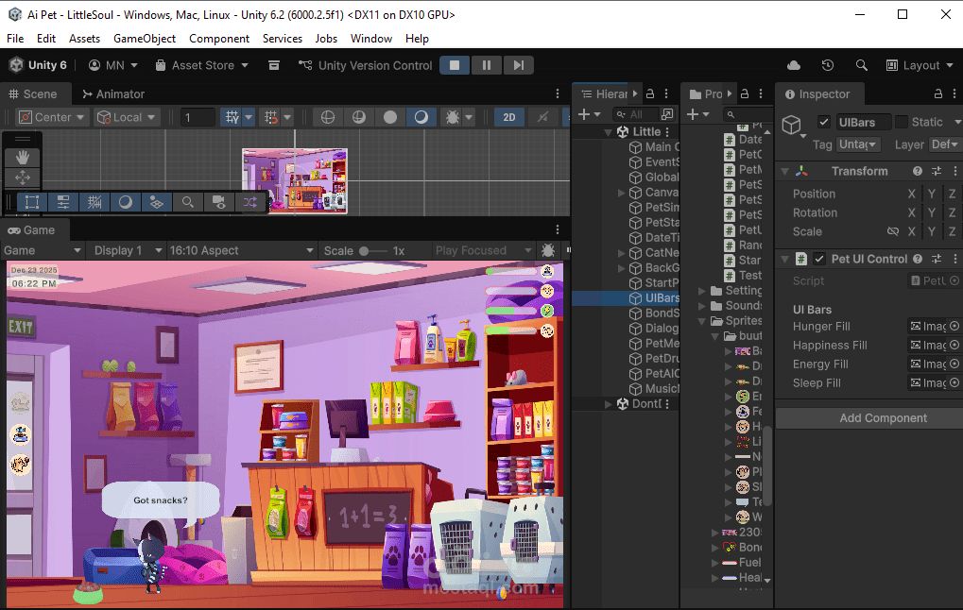The width and height of the screenshot is (963, 610).
Task: Open the Layout dropdown
Action: (920, 65)
